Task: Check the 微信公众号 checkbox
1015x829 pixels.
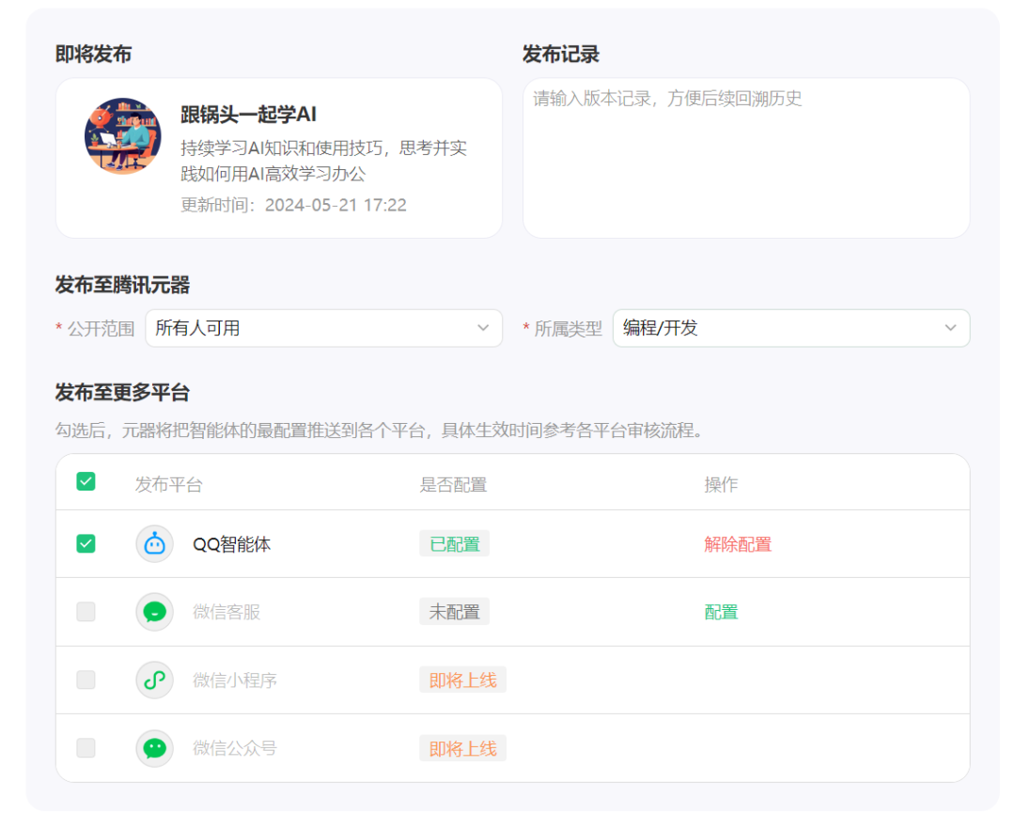Action: point(86,747)
